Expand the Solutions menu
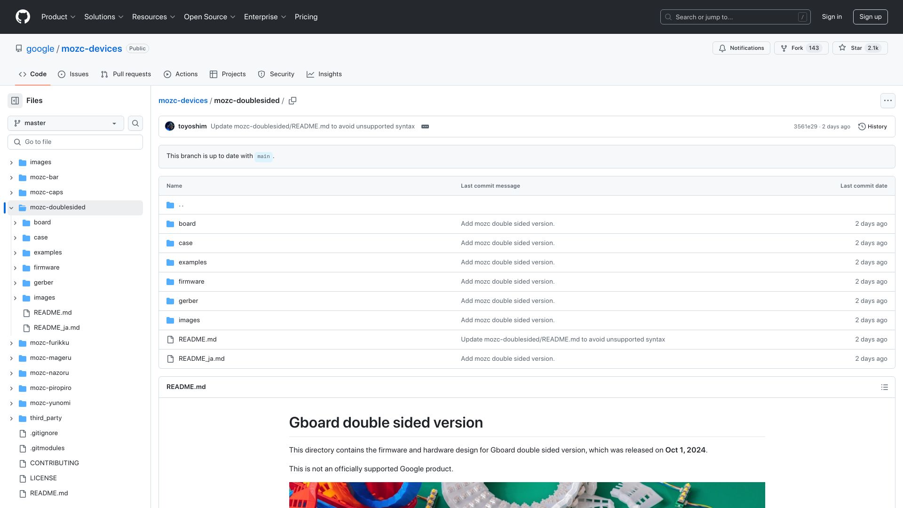This screenshot has height=508, width=903. (104, 17)
